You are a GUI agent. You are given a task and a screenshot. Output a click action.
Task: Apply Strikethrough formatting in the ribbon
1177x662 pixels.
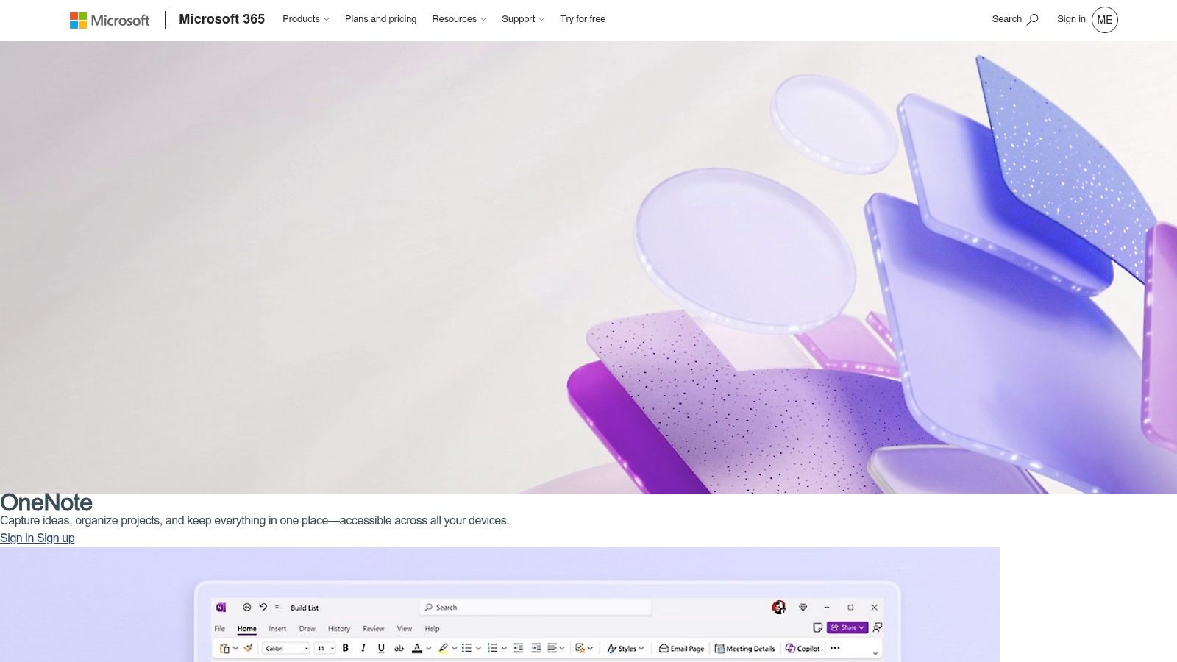(x=399, y=648)
